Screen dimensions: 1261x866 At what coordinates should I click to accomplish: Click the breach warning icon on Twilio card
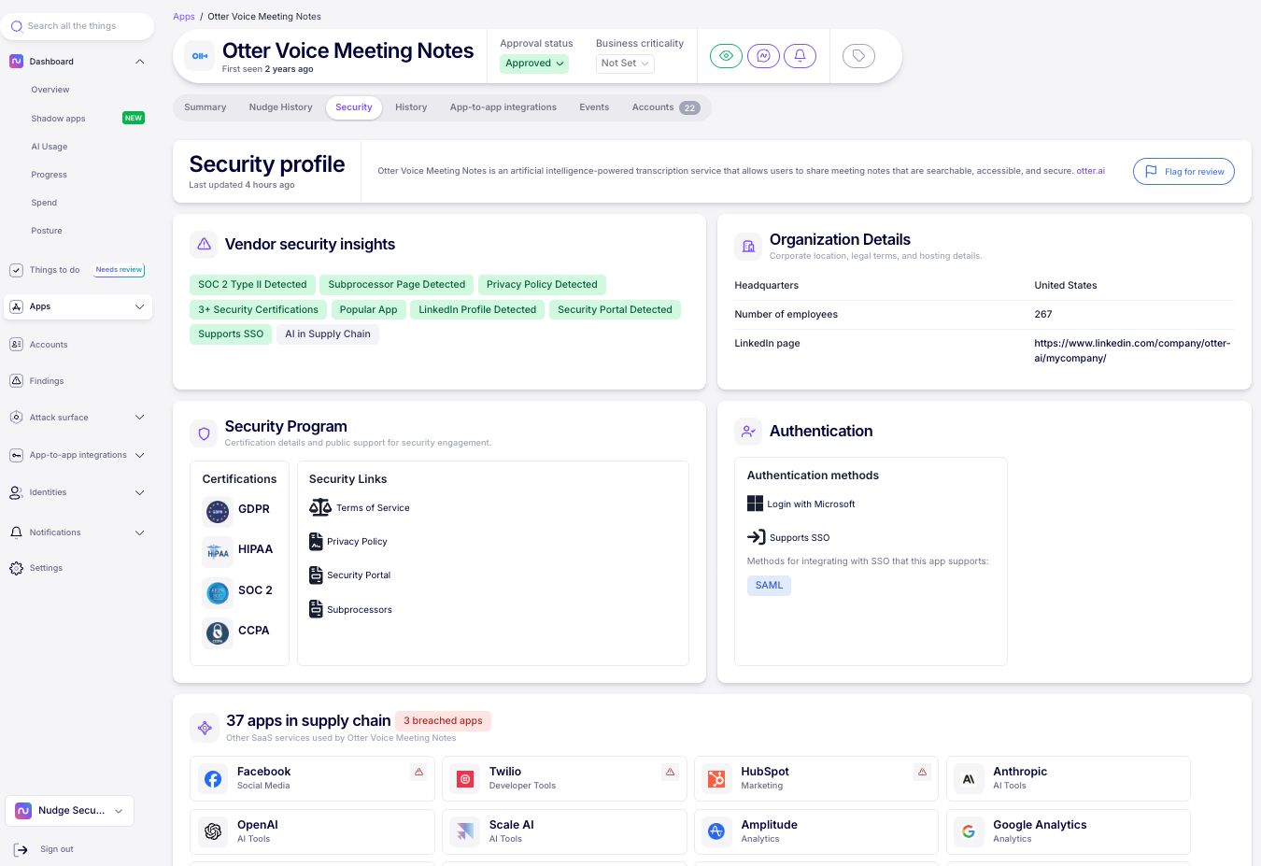[670, 772]
